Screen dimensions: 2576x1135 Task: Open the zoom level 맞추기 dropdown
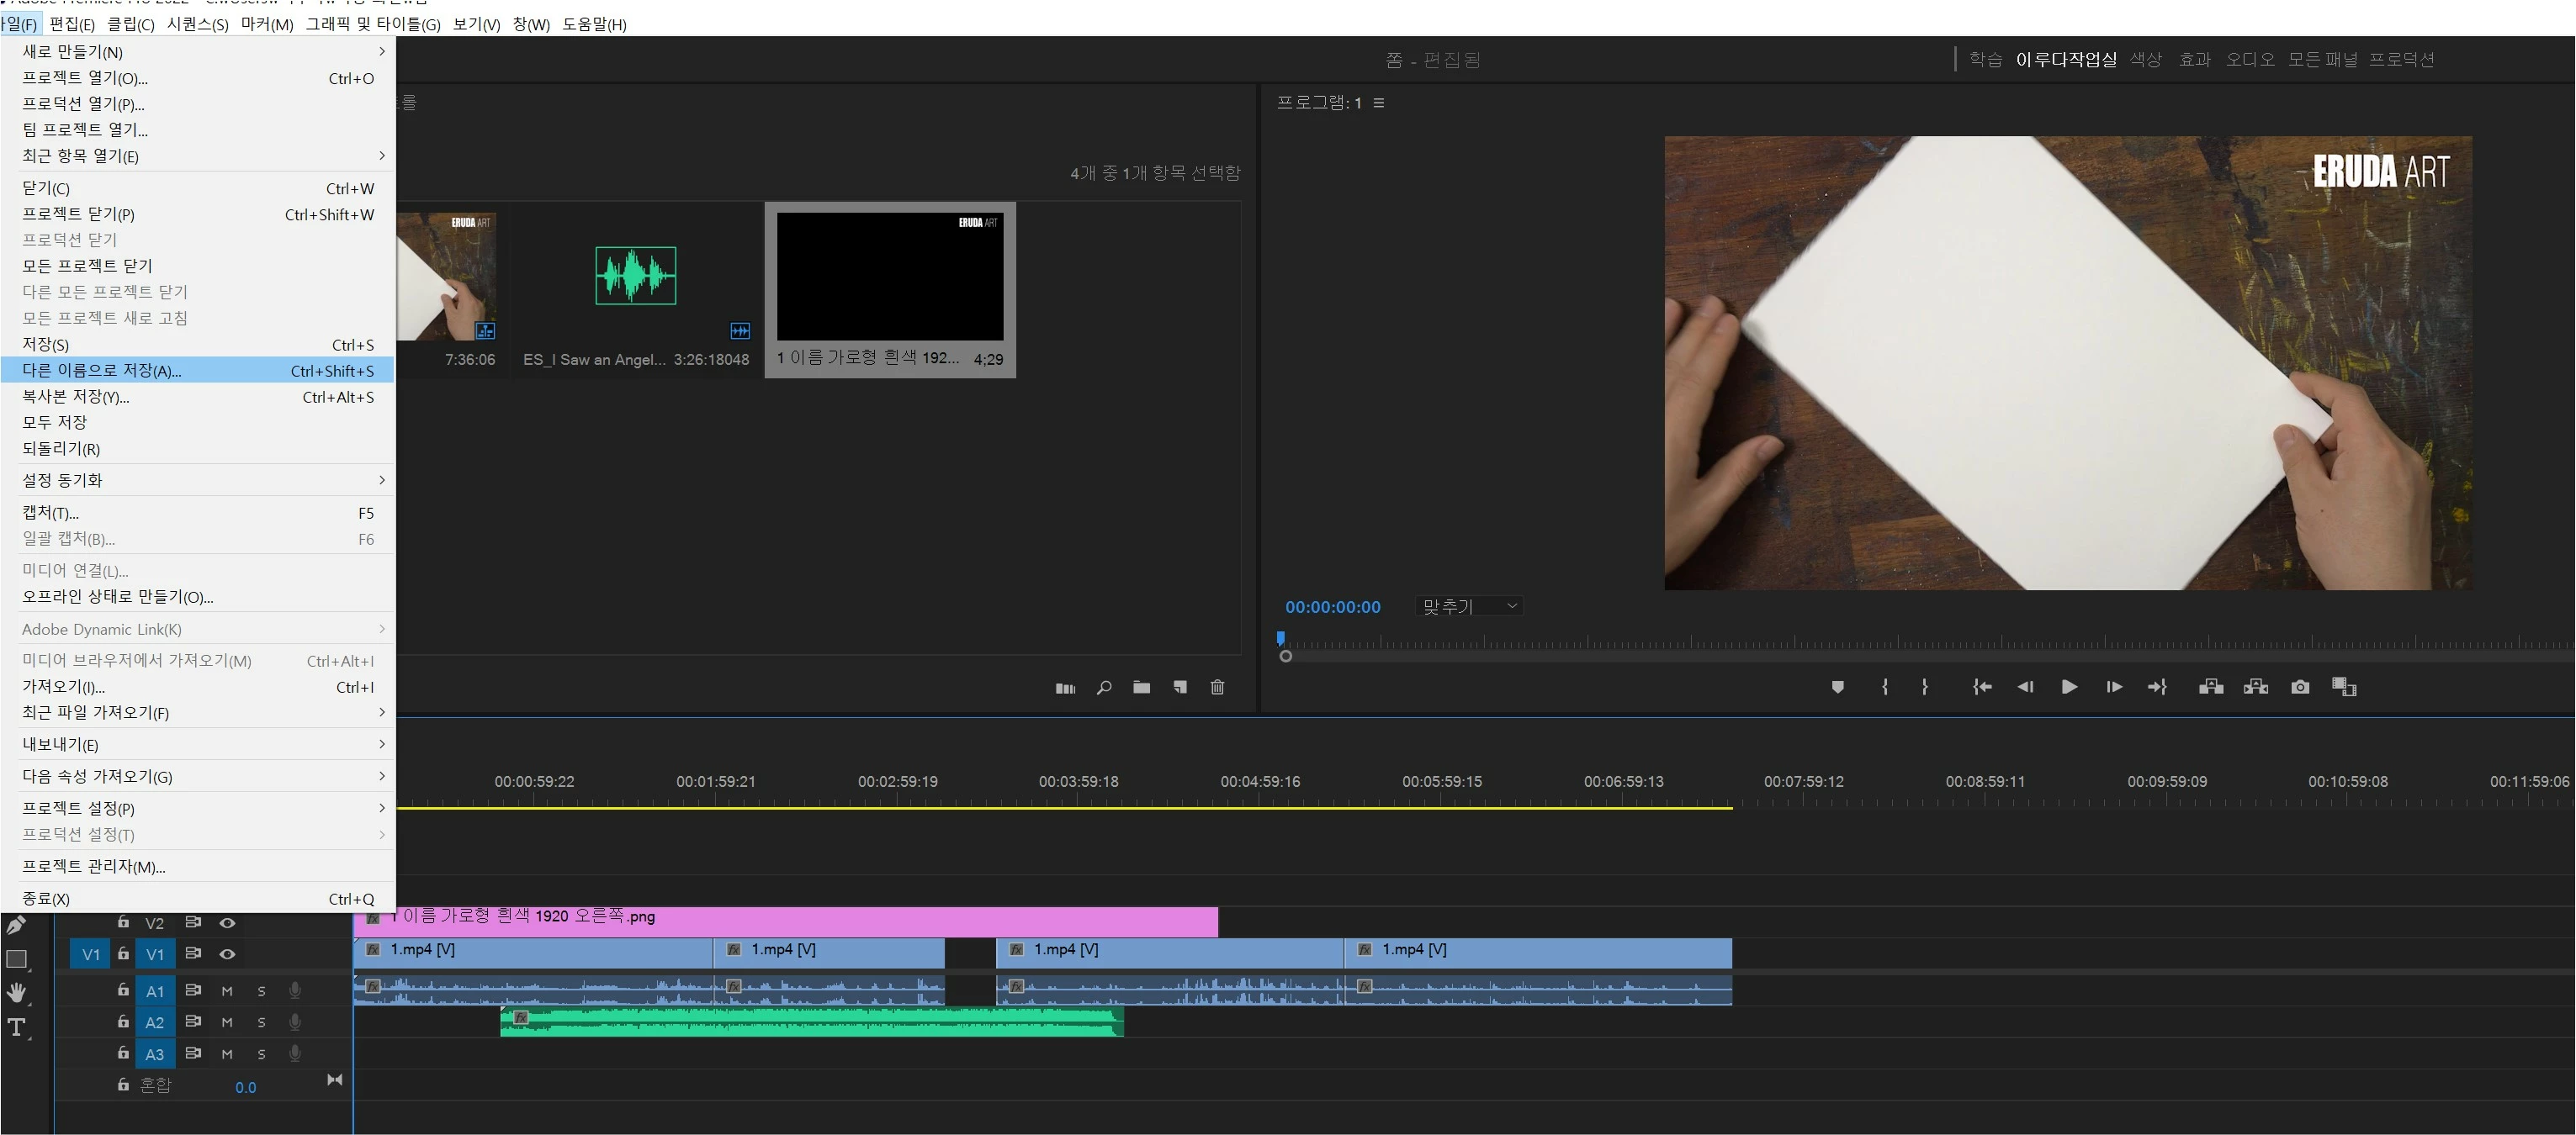click(x=1468, y=606)
